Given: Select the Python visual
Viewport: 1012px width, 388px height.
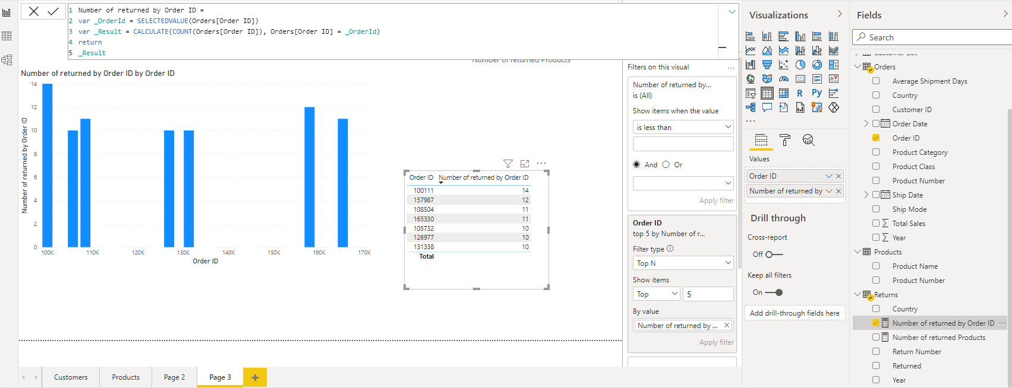Looking at the screenshot, I should [817, 93].
